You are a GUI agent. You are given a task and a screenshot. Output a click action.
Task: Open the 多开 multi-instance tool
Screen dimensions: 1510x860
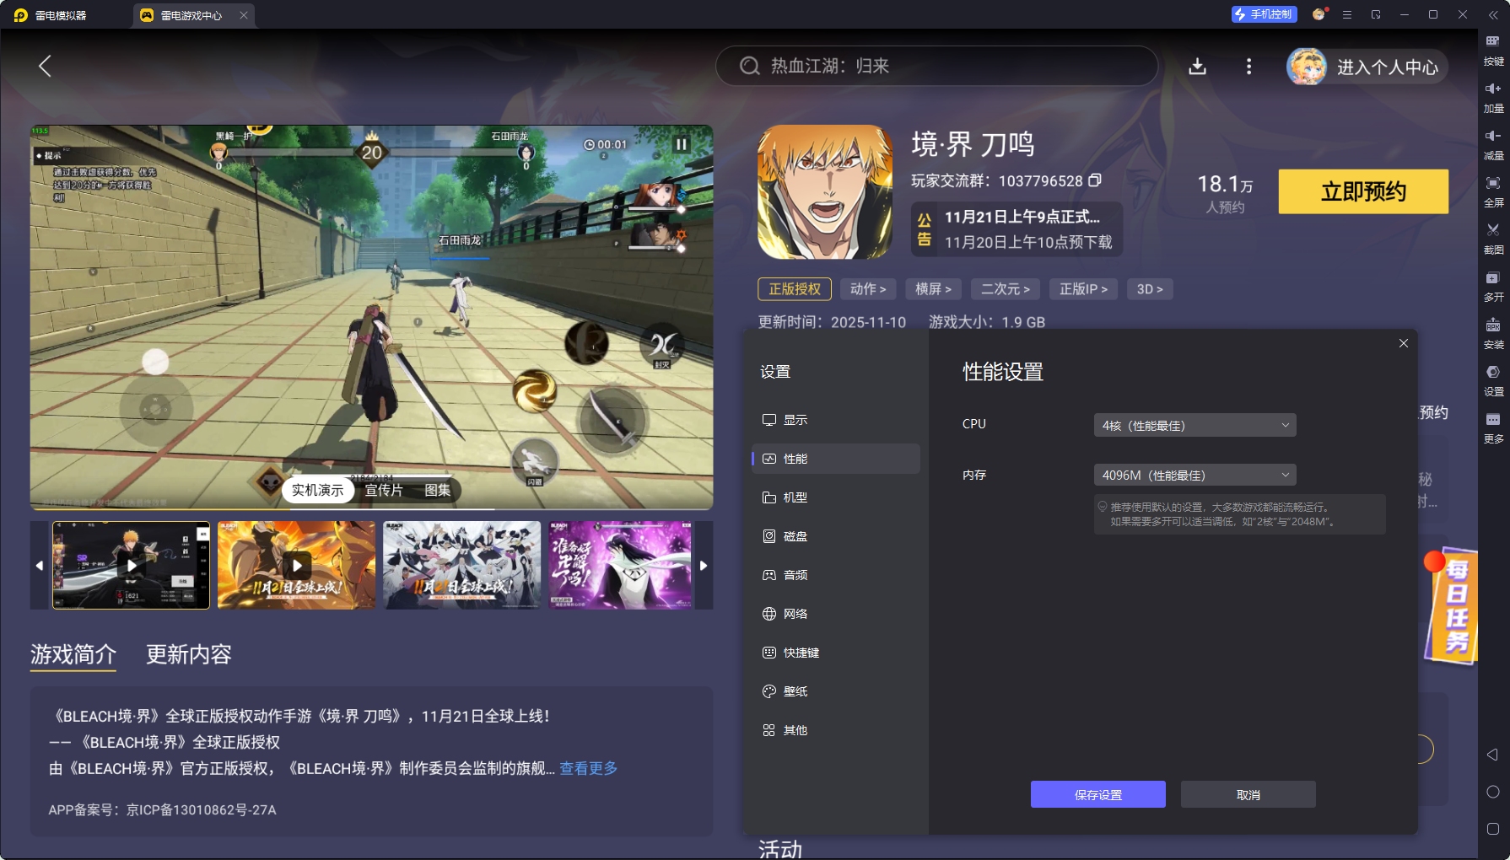tap(1493, 286)
